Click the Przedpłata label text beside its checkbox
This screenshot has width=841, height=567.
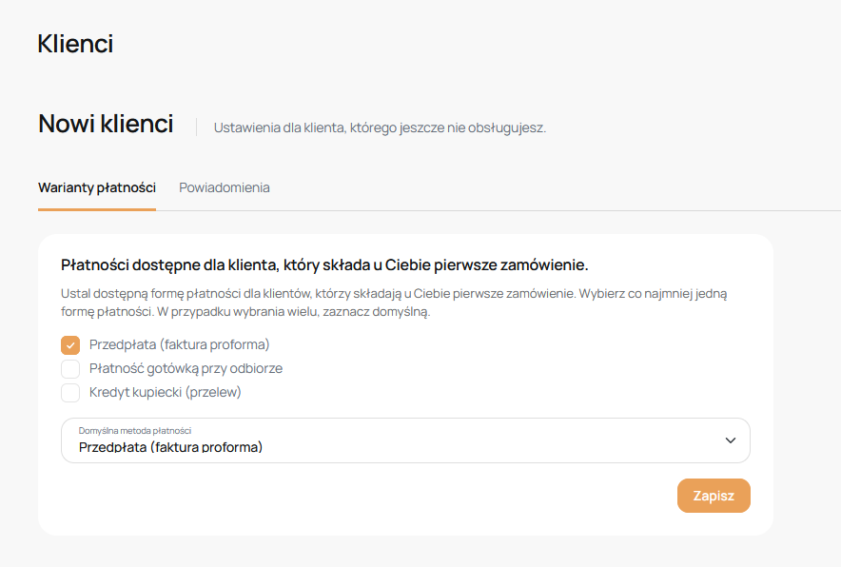180,344
